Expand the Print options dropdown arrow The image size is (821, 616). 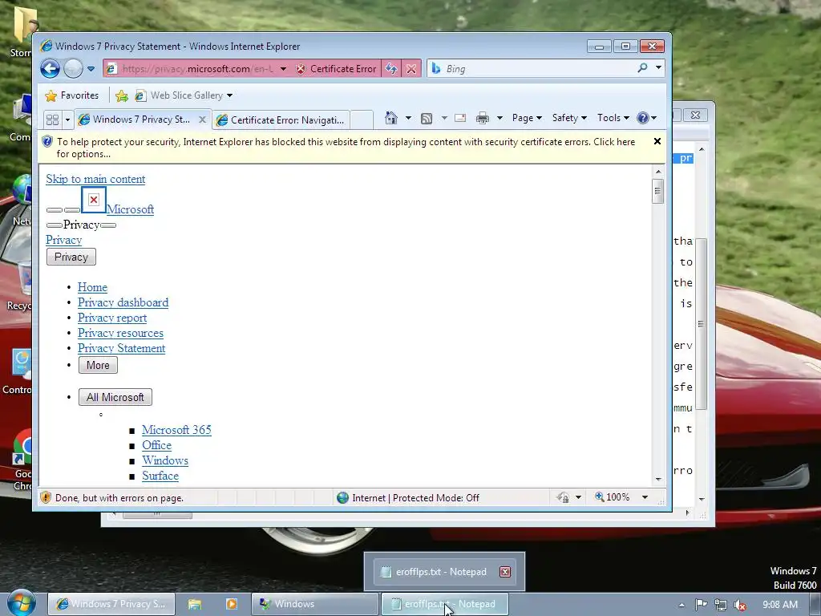pos(499,118)
